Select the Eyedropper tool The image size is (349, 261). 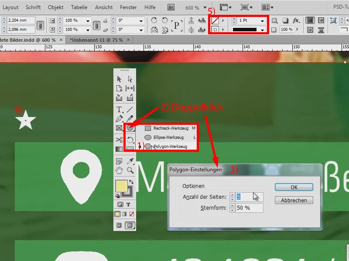pyautogui.click(x=130, y=161)
